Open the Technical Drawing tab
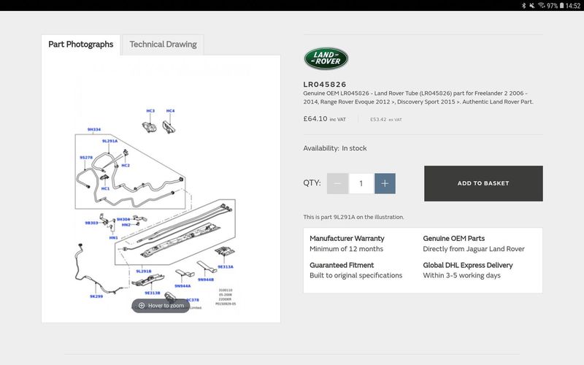This screenshot has width=584, height=365. pos(163,45)
